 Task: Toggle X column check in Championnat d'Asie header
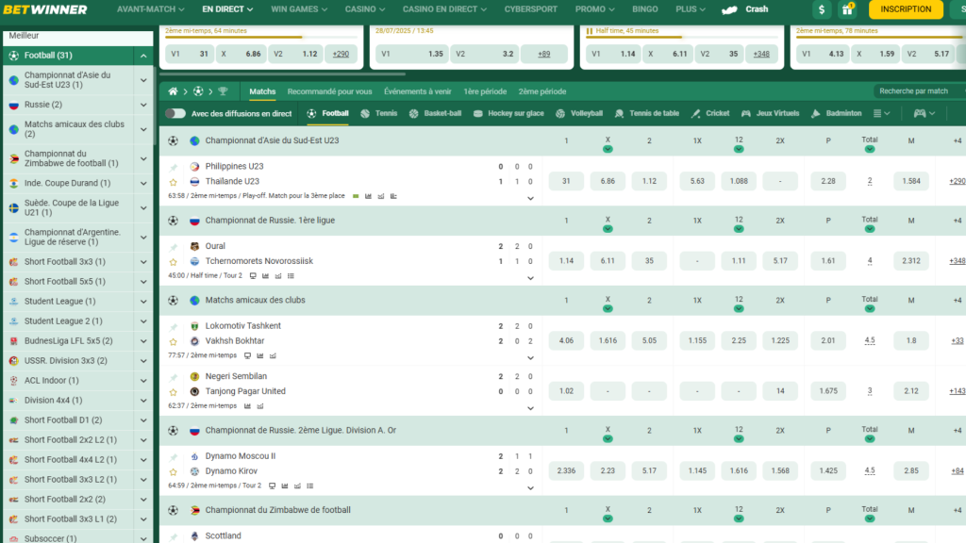608,149
